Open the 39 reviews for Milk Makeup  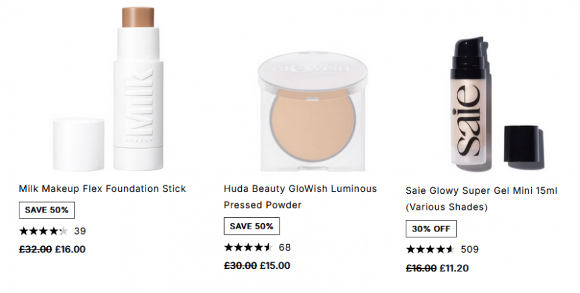pyautogui.click(x=80, y=231)
